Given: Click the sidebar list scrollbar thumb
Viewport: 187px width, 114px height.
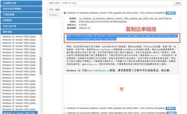Looking at the screenshot, I should (41, 66).
